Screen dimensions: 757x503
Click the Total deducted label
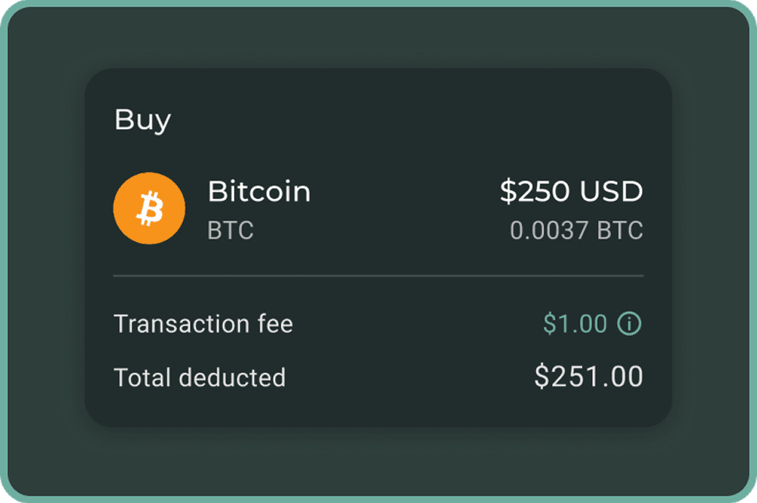point(200,377)
